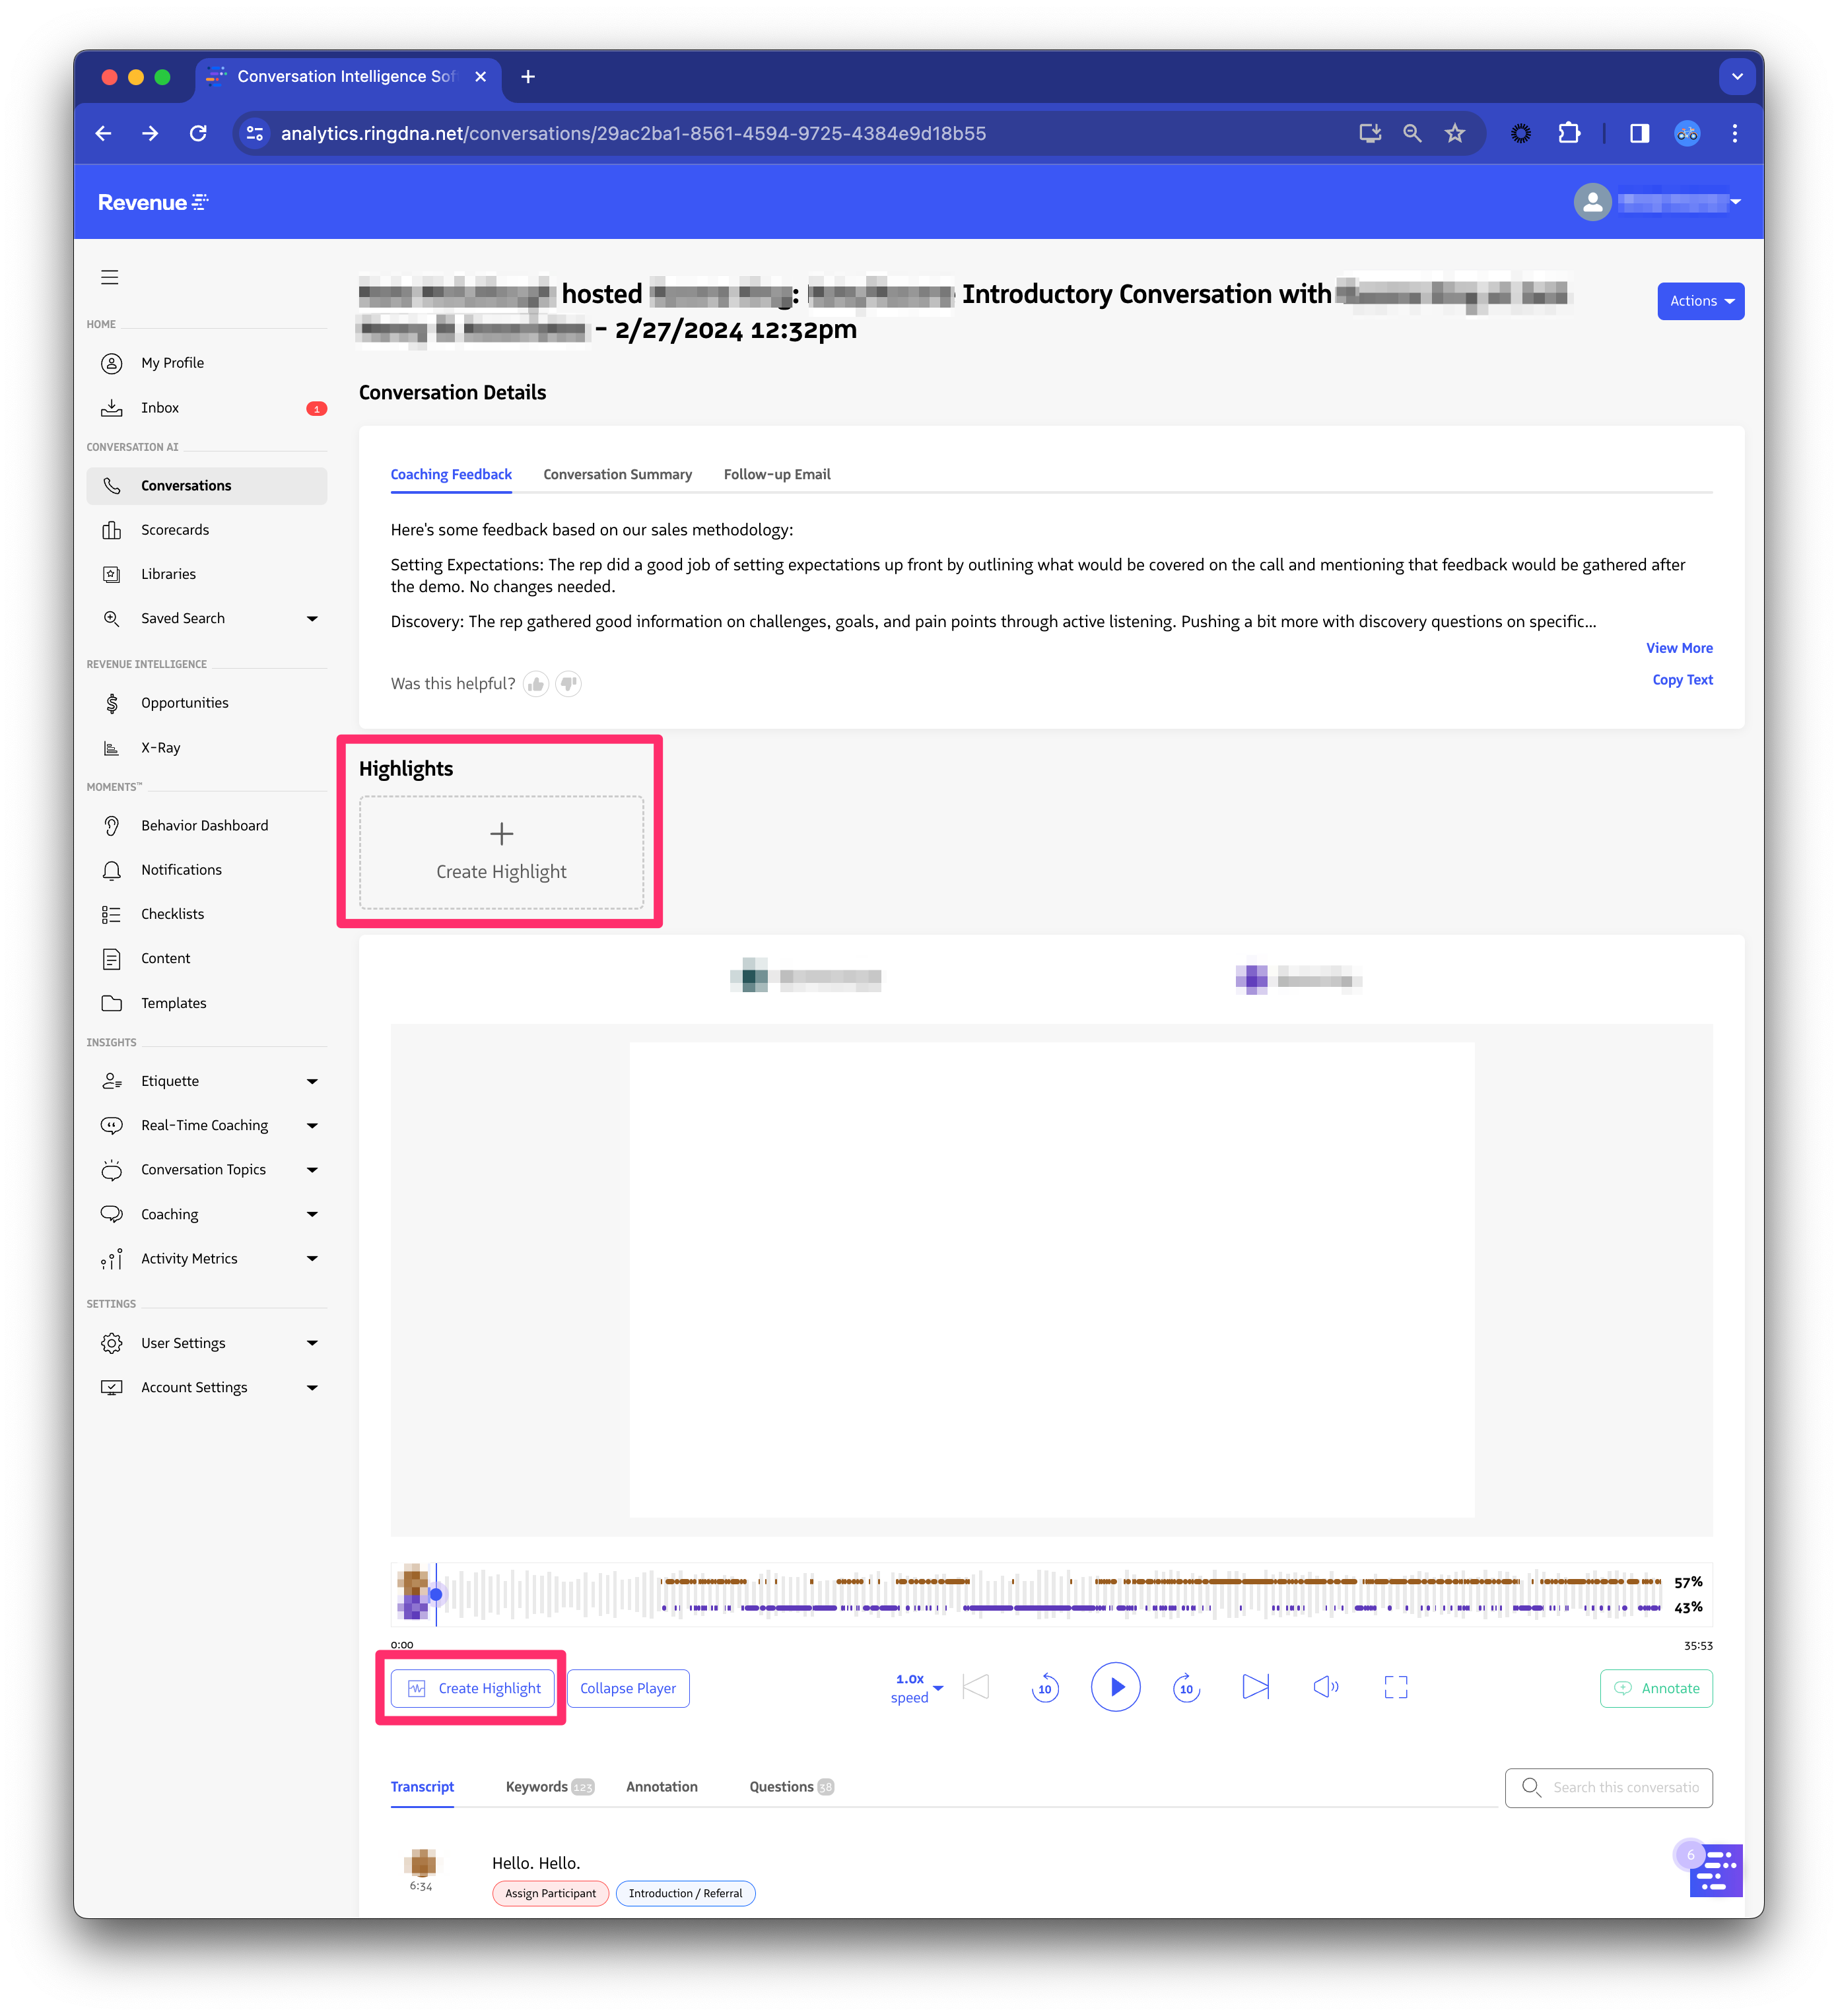
Task: Open the Actions dropdown
Action: [1700, 300]
